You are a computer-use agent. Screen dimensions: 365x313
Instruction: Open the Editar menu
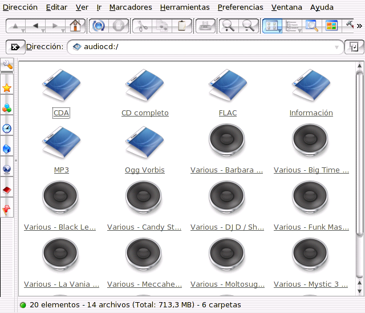click(x=56, y=7)
